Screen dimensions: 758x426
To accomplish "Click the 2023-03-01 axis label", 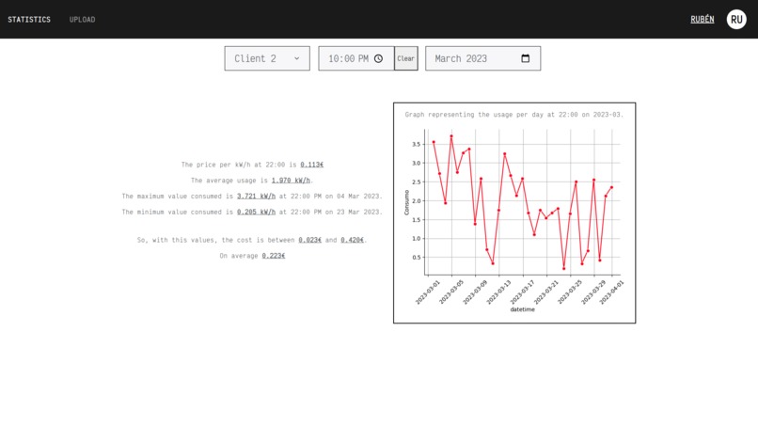I will pos(428,292).
